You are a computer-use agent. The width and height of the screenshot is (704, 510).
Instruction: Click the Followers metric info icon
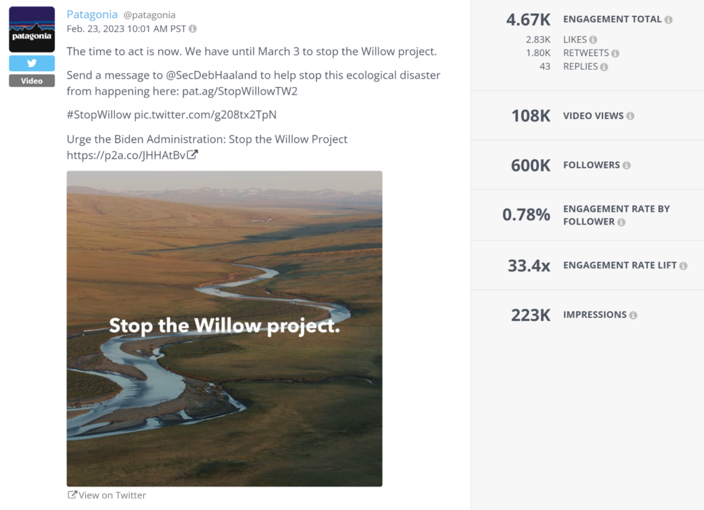pyautogui.click(x=626, y=165)
